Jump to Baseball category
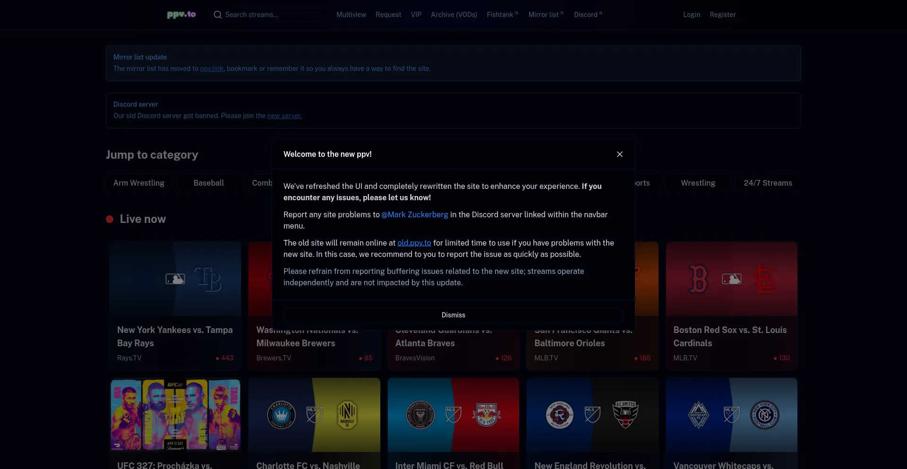907x469 pixels. tap(209, 183)
